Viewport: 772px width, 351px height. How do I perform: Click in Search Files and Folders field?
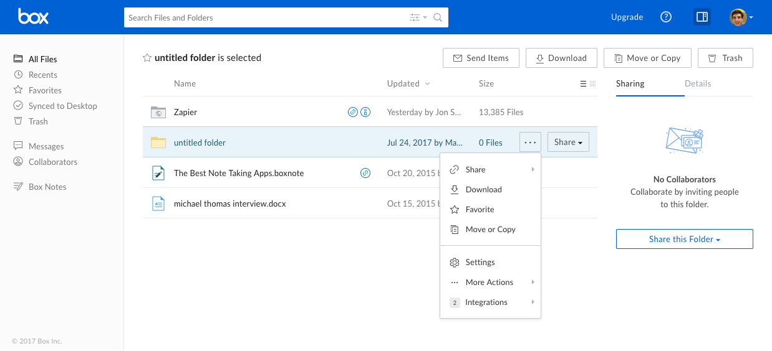[x=265, y=17]
